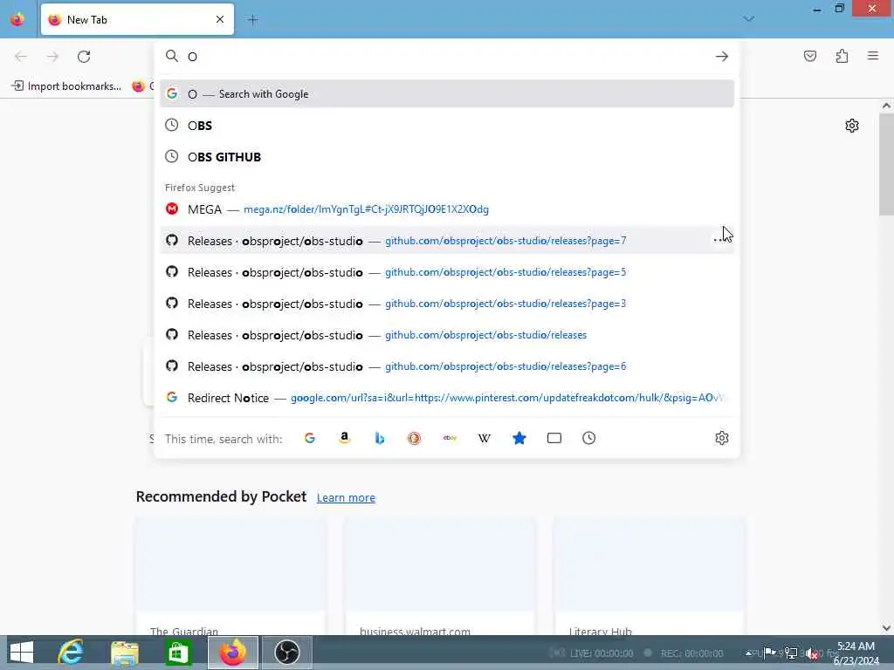Click scrollbar up arrow
Screen dimensions: 894x670
pos(886,106)
